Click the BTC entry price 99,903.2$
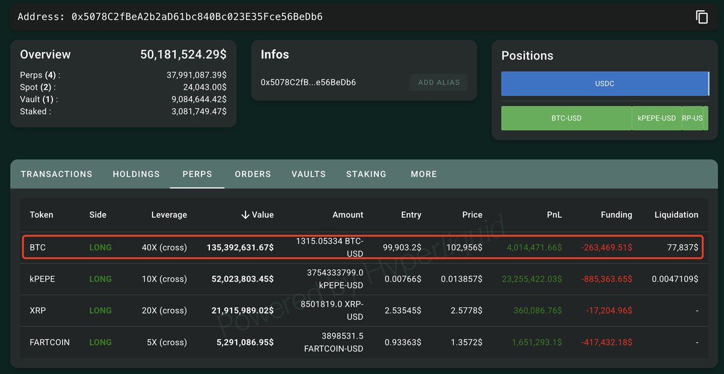This screenshot has height=374, width=724. tap(402, 247)
